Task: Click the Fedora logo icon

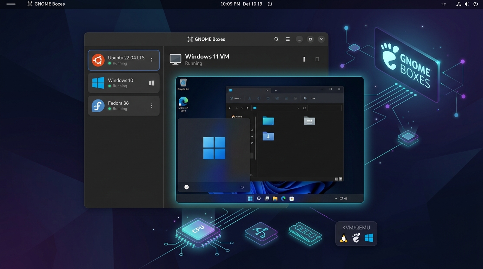Action: point(98,106)
